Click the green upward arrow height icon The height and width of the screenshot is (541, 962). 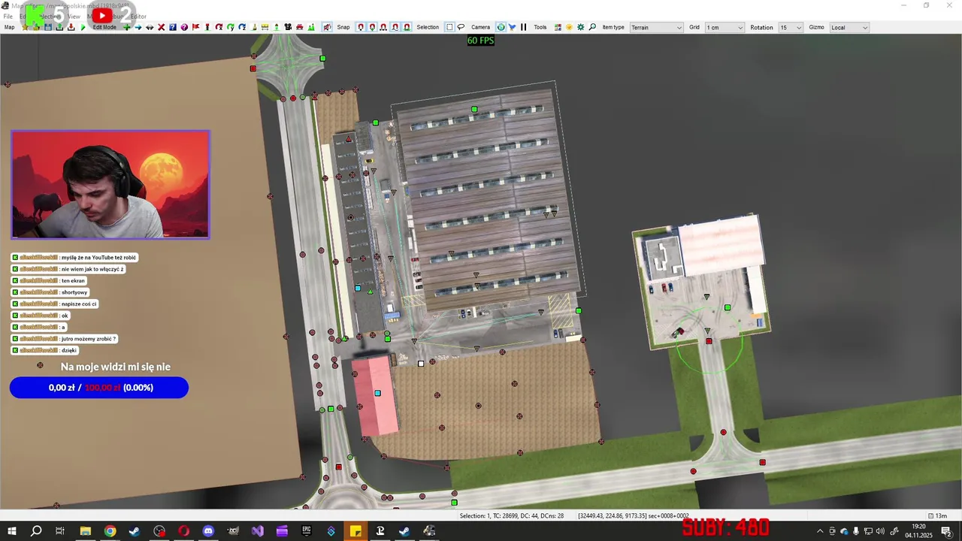point(277,27)
